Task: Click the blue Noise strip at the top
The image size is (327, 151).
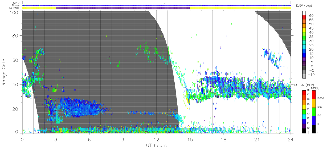Action: (x=157, y=5)
